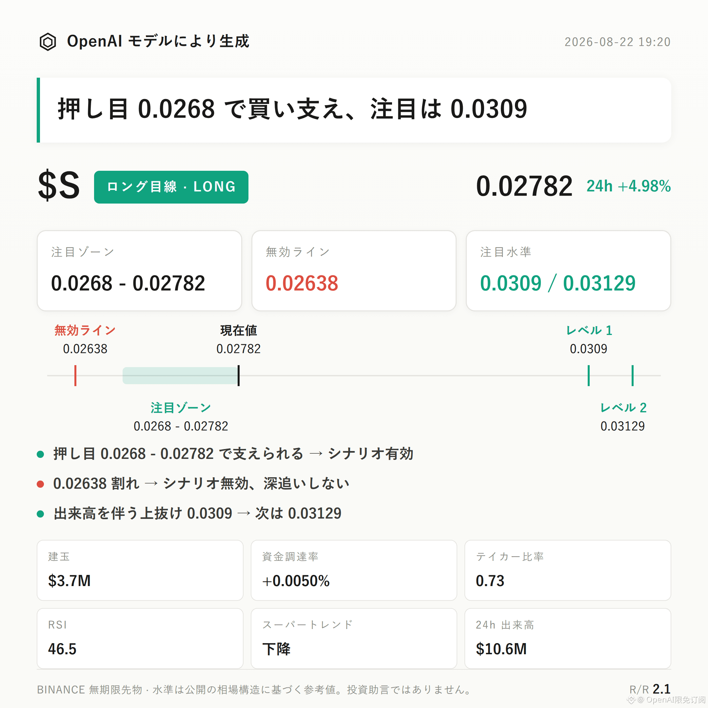The width and height of the screenshot is (708, 708).
Task: Click the text シナリオ無効、深追いしない
Action: tap(256, 484)
